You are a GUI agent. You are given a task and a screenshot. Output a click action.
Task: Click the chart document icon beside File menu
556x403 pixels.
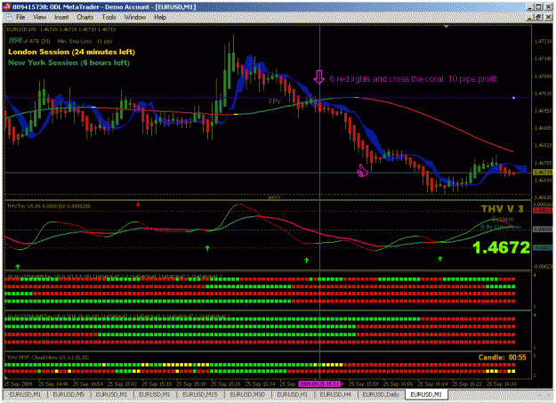pyautogui.click(x=8, y=17)
